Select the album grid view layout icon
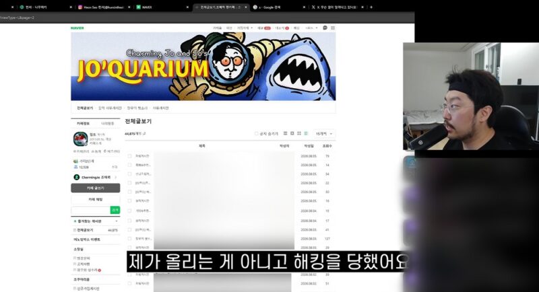Screen dimensions: 539x292 (299, 133)
